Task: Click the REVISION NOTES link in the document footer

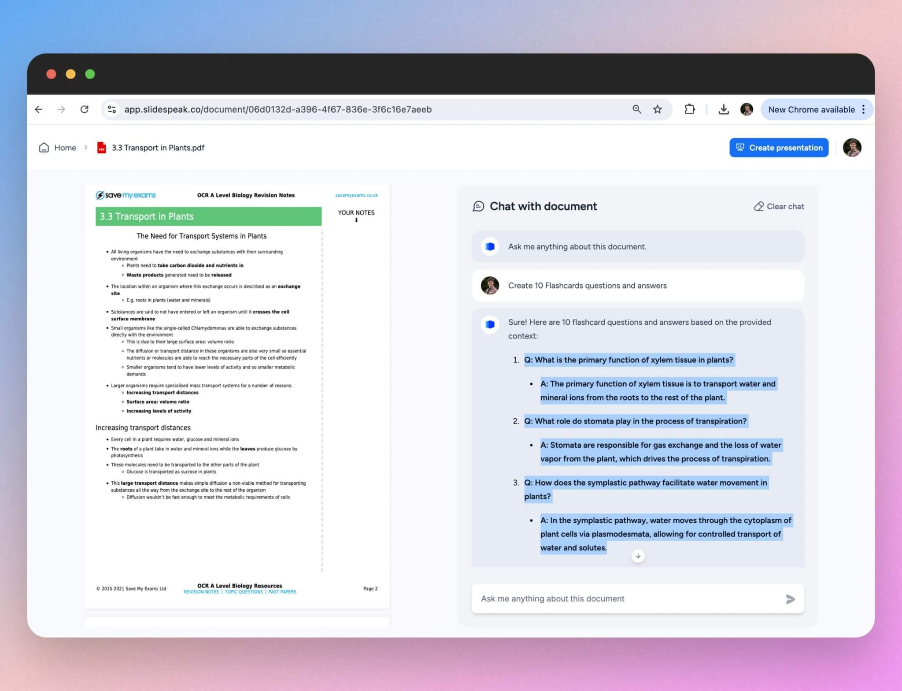Action: pyautogui.click(x=201, y=592)
